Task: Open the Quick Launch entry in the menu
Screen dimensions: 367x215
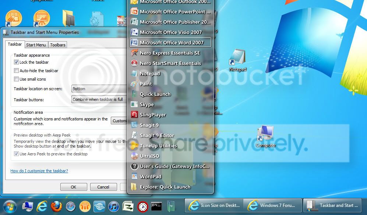Action: pyautogui.click(x=170, y=94)
